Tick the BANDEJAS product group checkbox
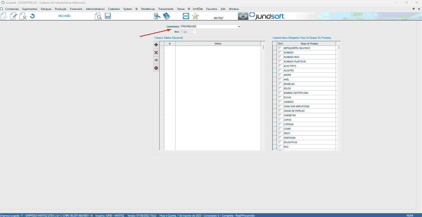This screenshot has width=422, height=217. (x=280, y=84)
